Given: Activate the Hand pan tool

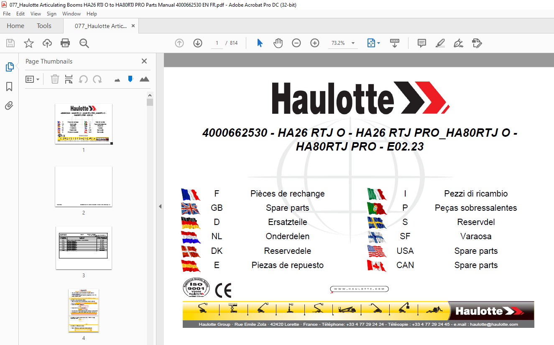Looking at the screenshot, I should pyautogui.click(x=278, y=43).
